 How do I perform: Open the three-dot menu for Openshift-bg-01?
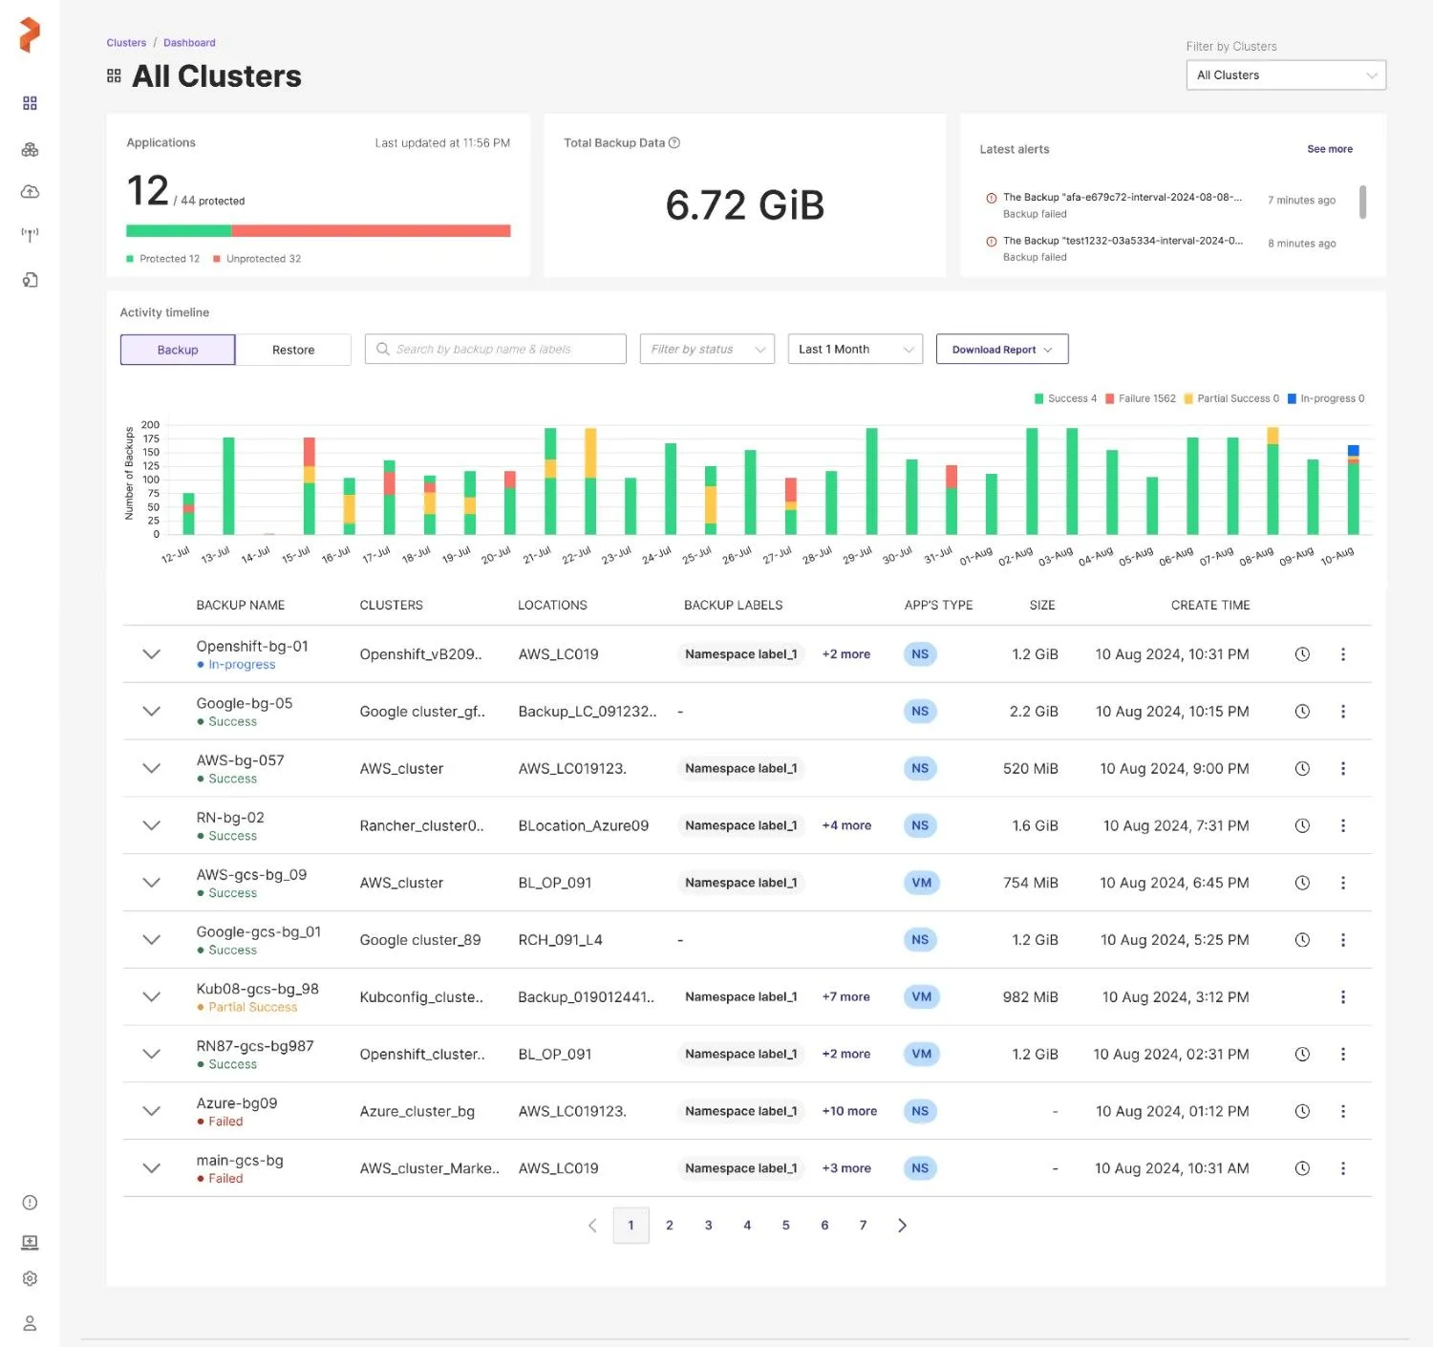coord(1343,654)
